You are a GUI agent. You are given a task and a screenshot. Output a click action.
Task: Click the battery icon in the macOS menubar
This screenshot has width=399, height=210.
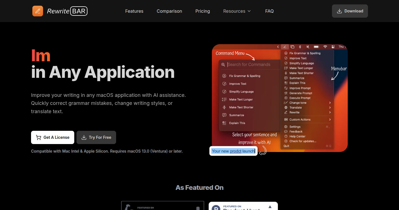click(x=316, y=47)
